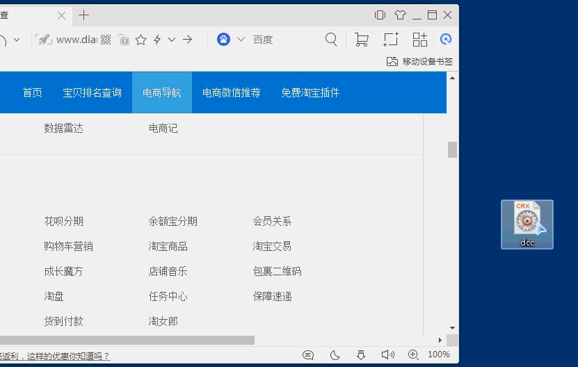Open the 花呗分期 link
The image size is (578, 367).
coord(64,221)
